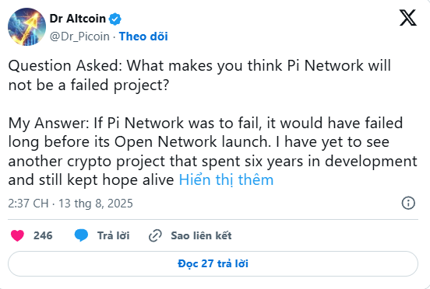
Task: Click the chain link icon
Action: coord(155,235)
